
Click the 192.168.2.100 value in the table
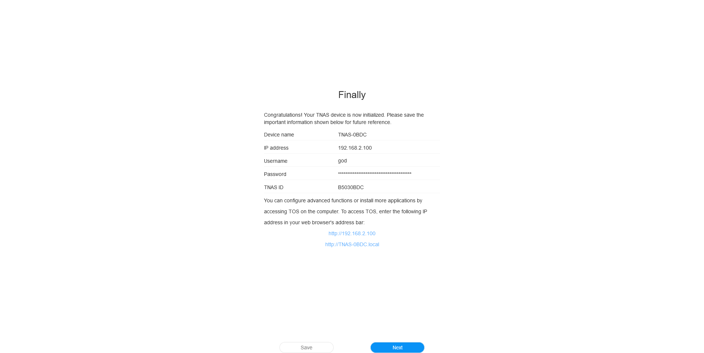point(355,148)
